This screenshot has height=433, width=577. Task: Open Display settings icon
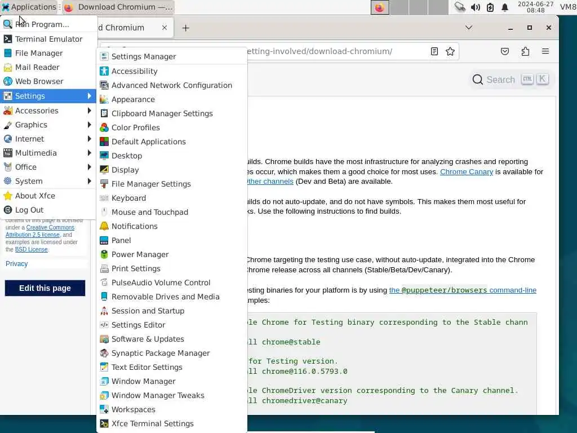pos(104,170)
